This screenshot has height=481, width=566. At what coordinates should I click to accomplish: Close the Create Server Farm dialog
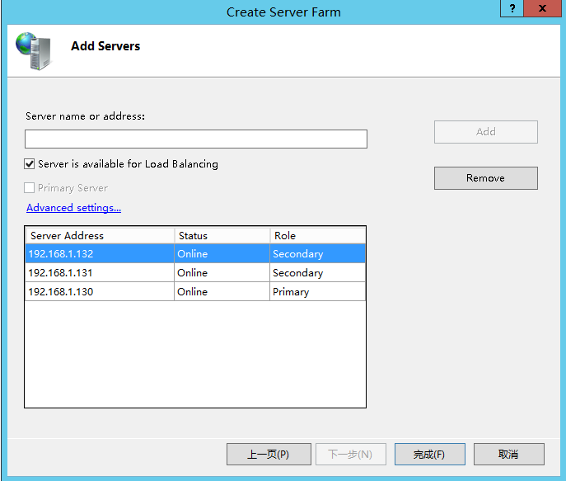point(542,8)
